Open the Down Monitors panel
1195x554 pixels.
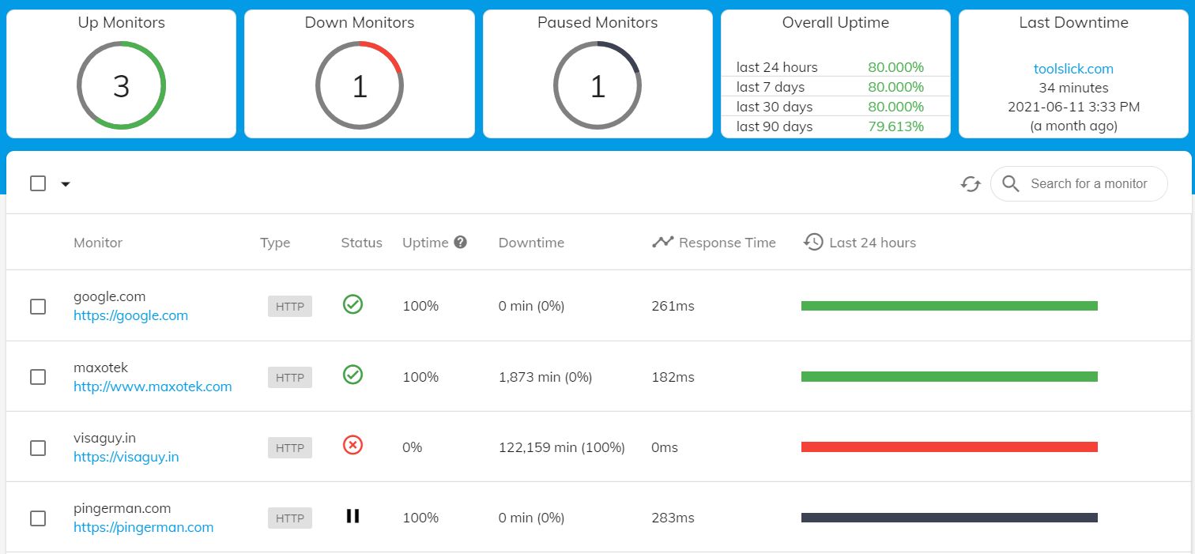pos(359,73)
